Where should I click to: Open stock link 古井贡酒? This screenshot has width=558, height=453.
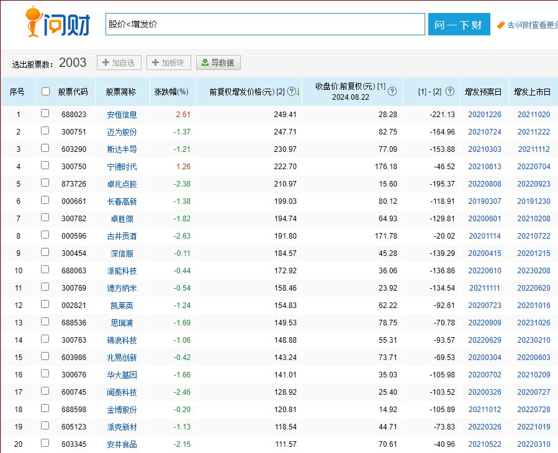pyautogui.click(x=122, y=236)
